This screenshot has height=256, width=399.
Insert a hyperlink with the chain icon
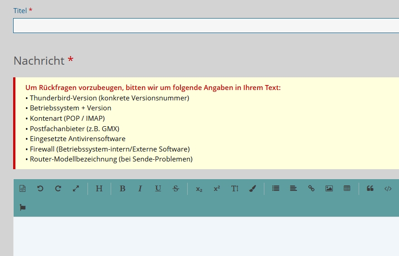pos(311,188)
